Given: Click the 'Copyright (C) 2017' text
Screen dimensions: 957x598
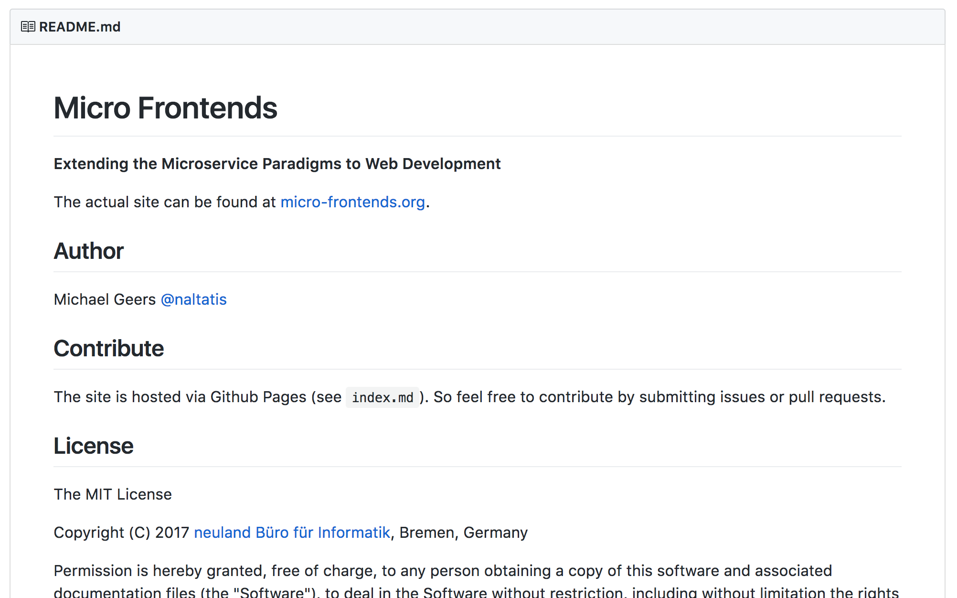Looking at the screenshot, I should tap(121, 533).
